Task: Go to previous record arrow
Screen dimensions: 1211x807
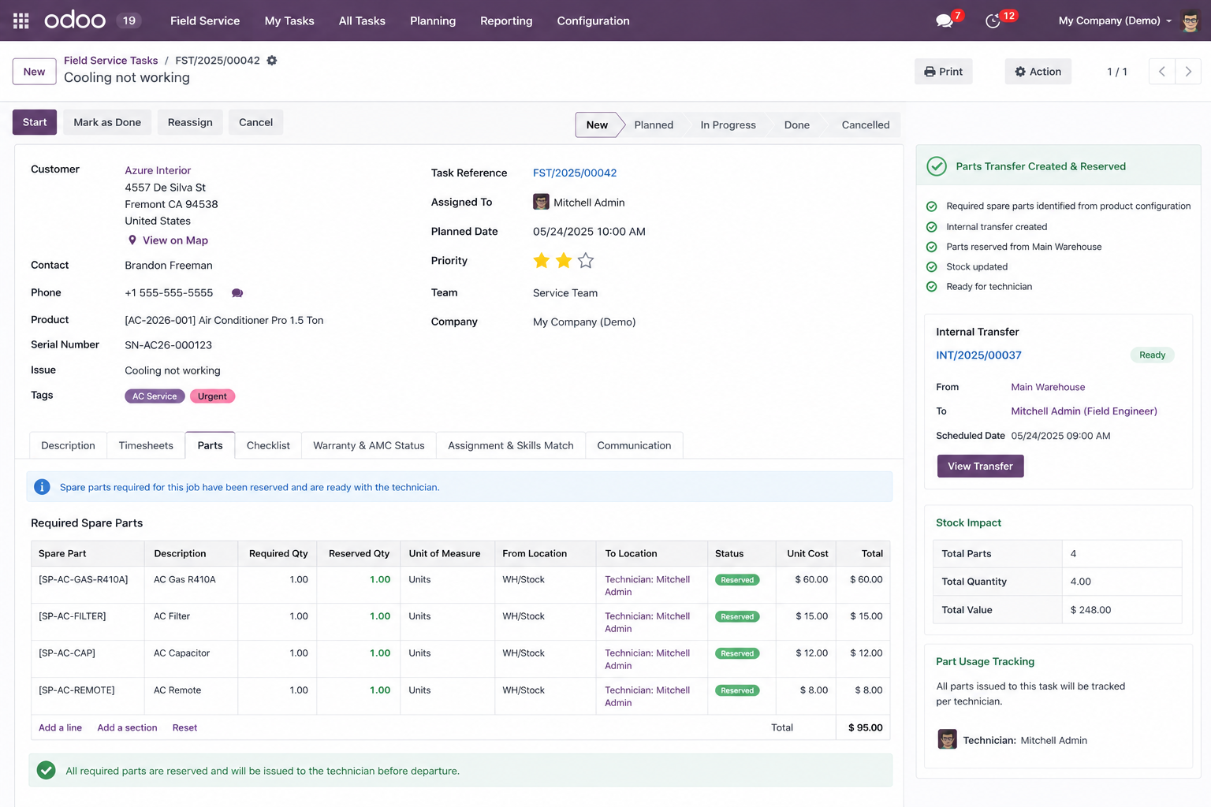Action: tap(1161, 72)
